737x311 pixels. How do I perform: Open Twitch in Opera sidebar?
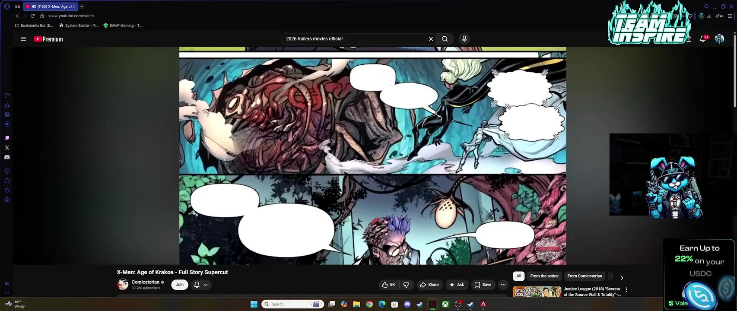7,138
